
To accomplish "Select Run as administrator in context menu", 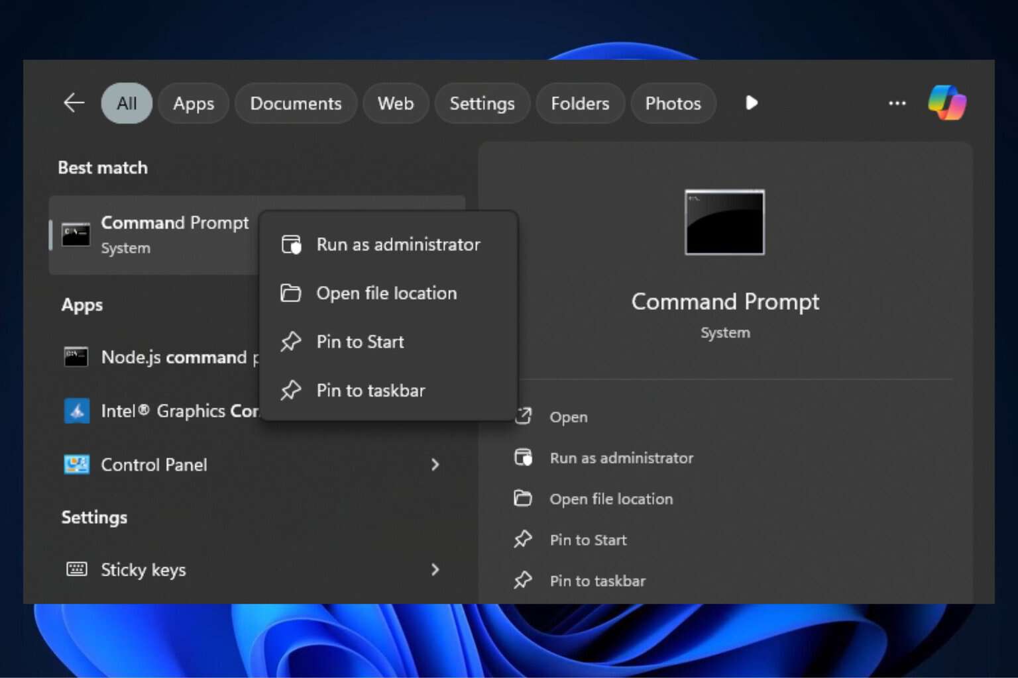I will click(x=398, y=244).
